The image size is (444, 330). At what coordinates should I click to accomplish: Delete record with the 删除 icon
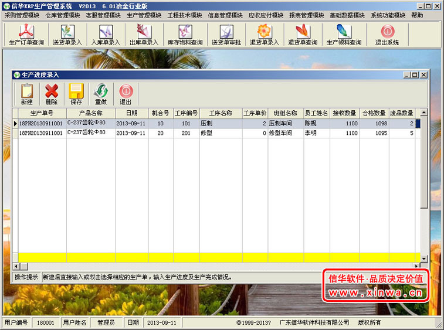point(52,94)
